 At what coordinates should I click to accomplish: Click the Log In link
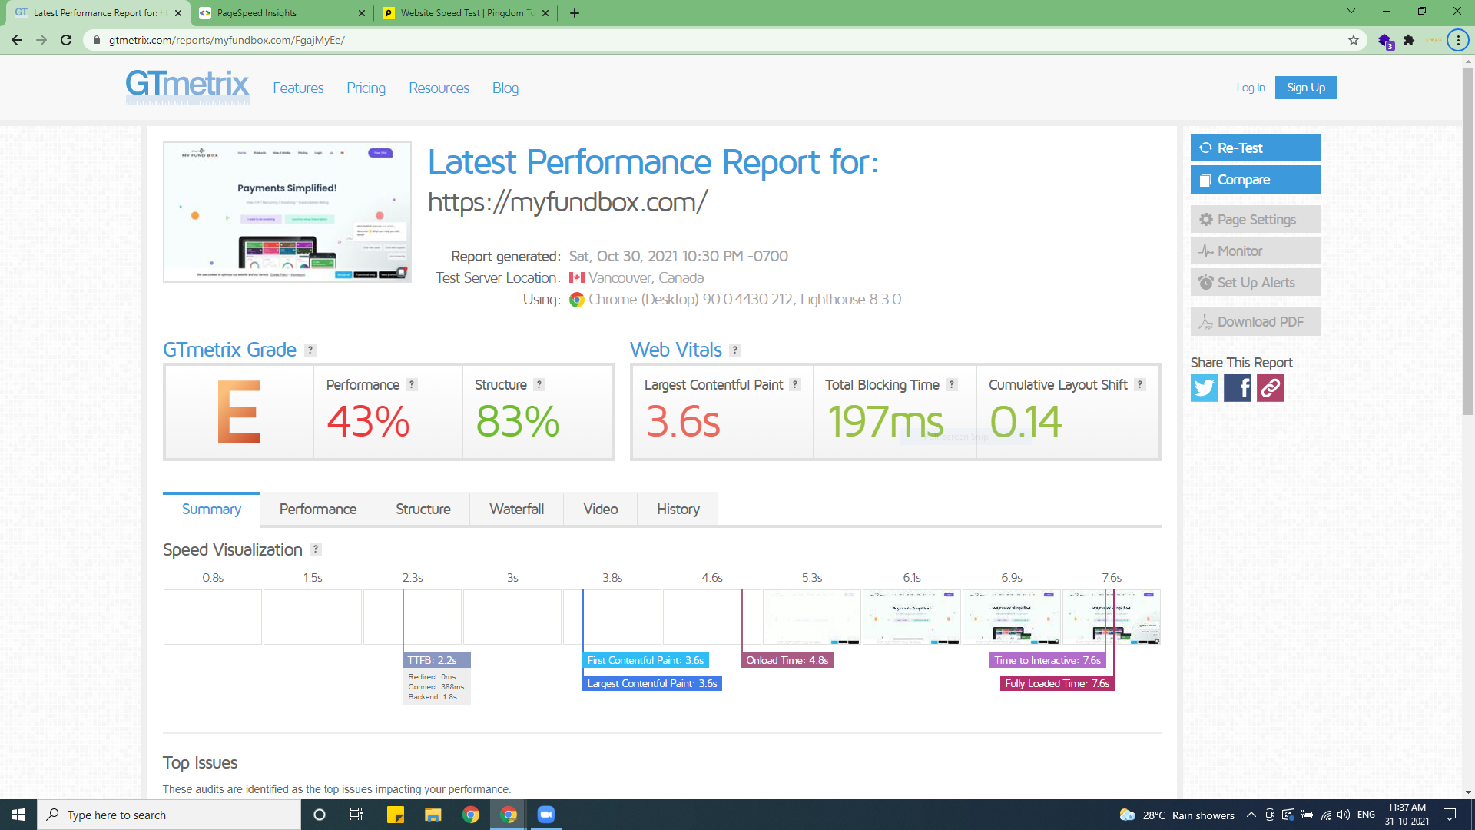(1251, 88)
